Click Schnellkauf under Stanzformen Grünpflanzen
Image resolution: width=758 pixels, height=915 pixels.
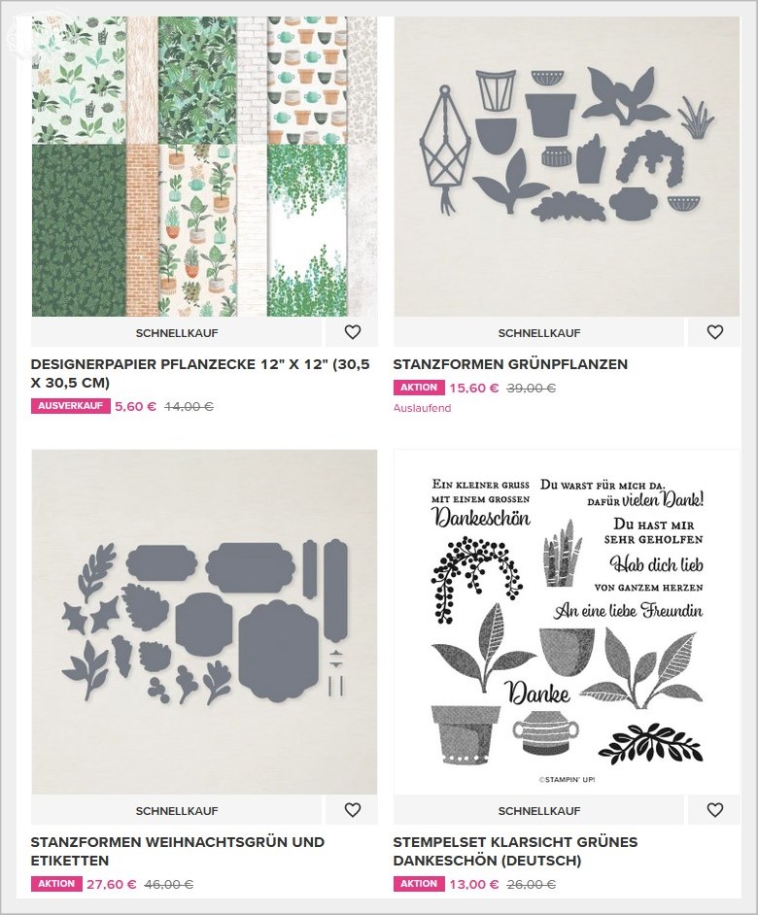[x=538, y=332]
